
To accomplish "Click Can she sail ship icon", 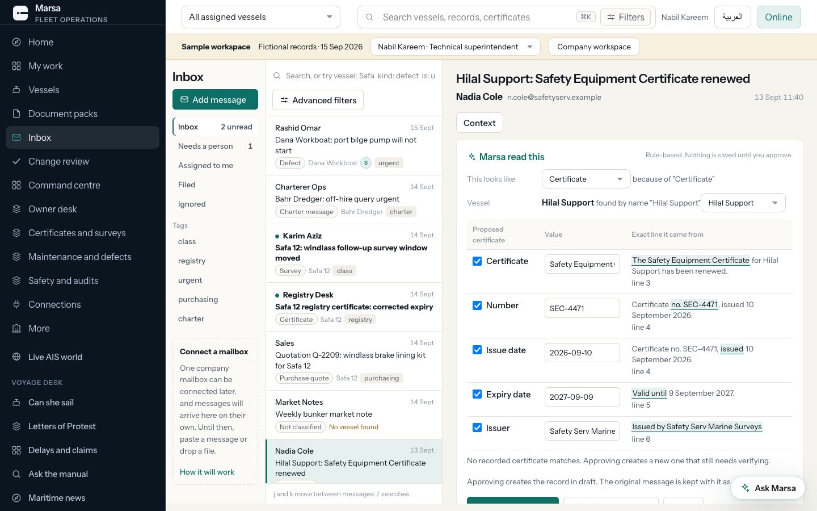I will coord(16,403).
